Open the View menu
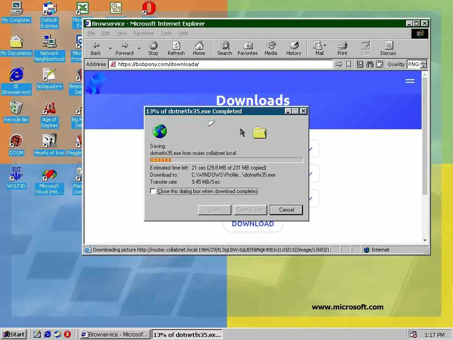The height and width of the screenshot is (340, 453). [x=122, y=33]
